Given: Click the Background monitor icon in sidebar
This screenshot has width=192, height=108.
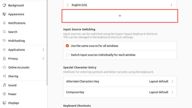Looking at the screenshot, I should pyautogui.click(x=4, y=5).
